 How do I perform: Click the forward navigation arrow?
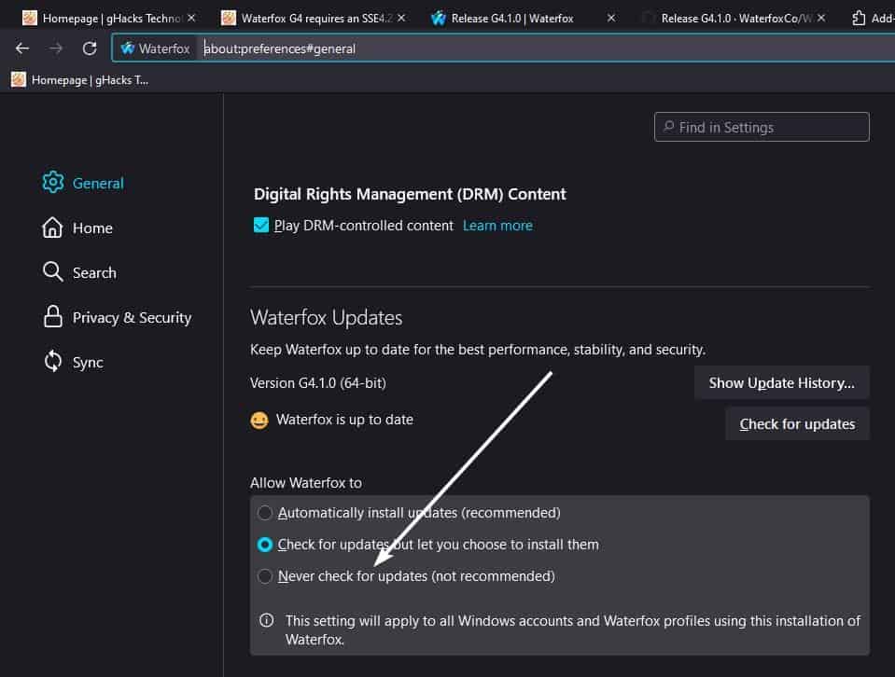(56, 48)
